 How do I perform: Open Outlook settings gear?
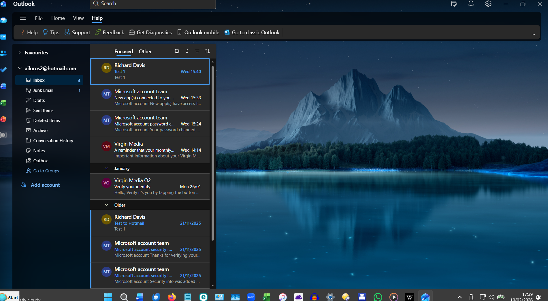(x=488, y=4)
